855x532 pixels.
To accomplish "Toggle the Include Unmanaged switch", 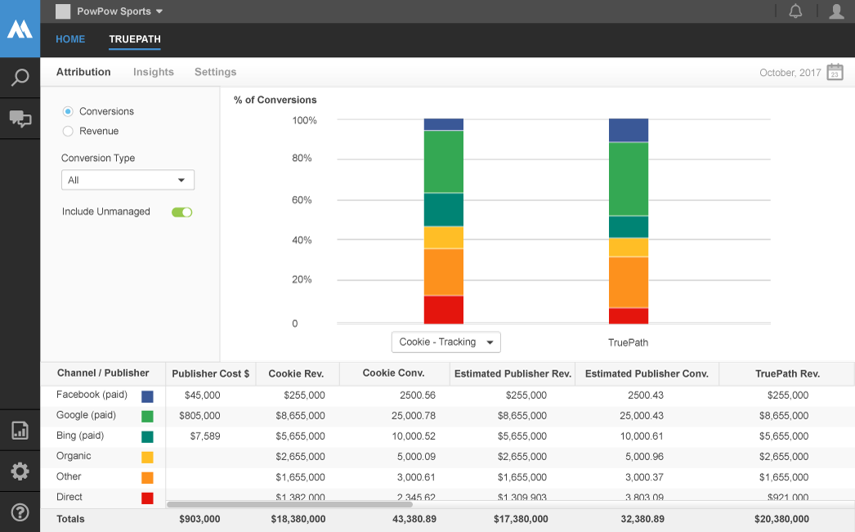I will coord(182,212).
